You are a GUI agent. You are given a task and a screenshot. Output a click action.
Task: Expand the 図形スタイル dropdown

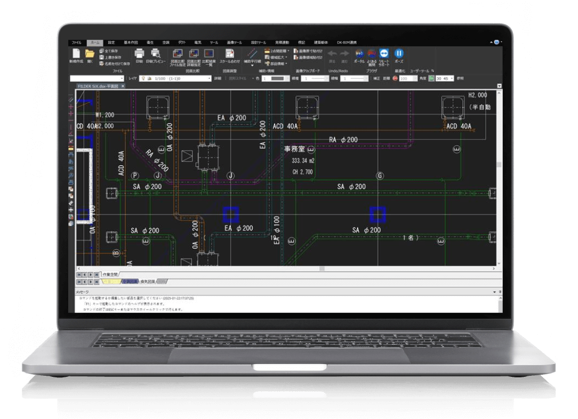pos(254,78)
